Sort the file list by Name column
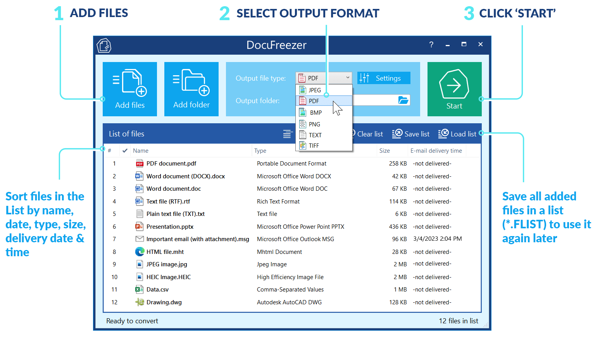Screen dimensions: 593x345 coord(141,151)
